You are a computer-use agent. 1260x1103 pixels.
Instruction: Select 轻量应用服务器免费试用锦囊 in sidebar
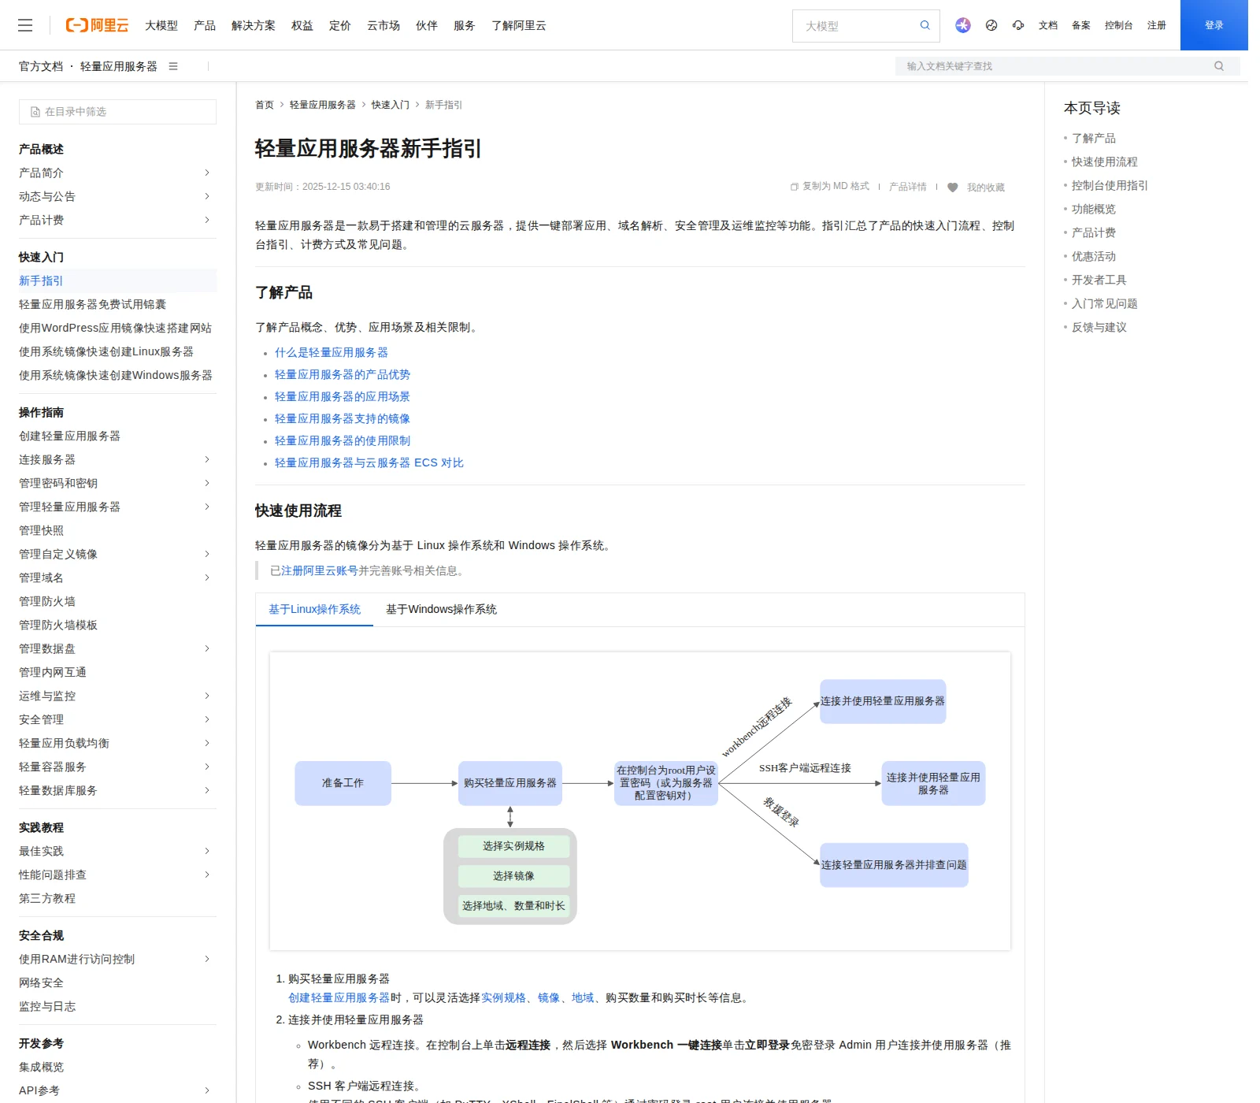point(93,304)
